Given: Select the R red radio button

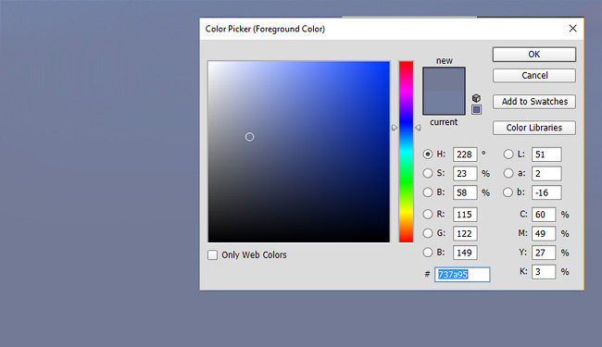Looking at the screenshot, I should [427, 215].
